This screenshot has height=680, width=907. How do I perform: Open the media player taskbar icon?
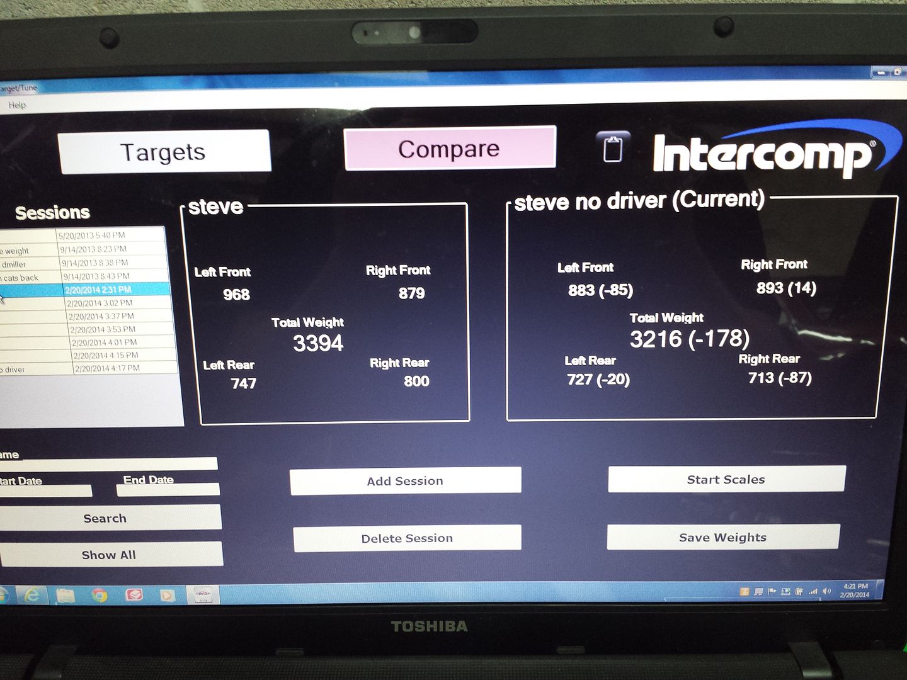coord(168,595)
